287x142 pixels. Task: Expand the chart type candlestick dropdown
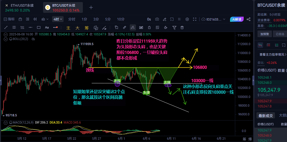click(x=45, y=19)
